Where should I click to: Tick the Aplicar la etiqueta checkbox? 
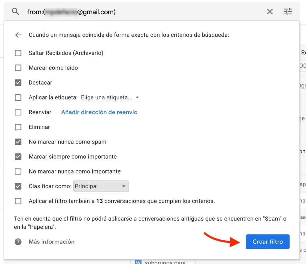[x=18, y=97]
